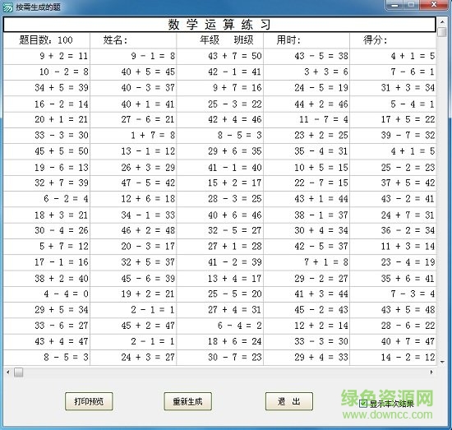Select the cell 9 + 2 = 11

pos(46,56)
